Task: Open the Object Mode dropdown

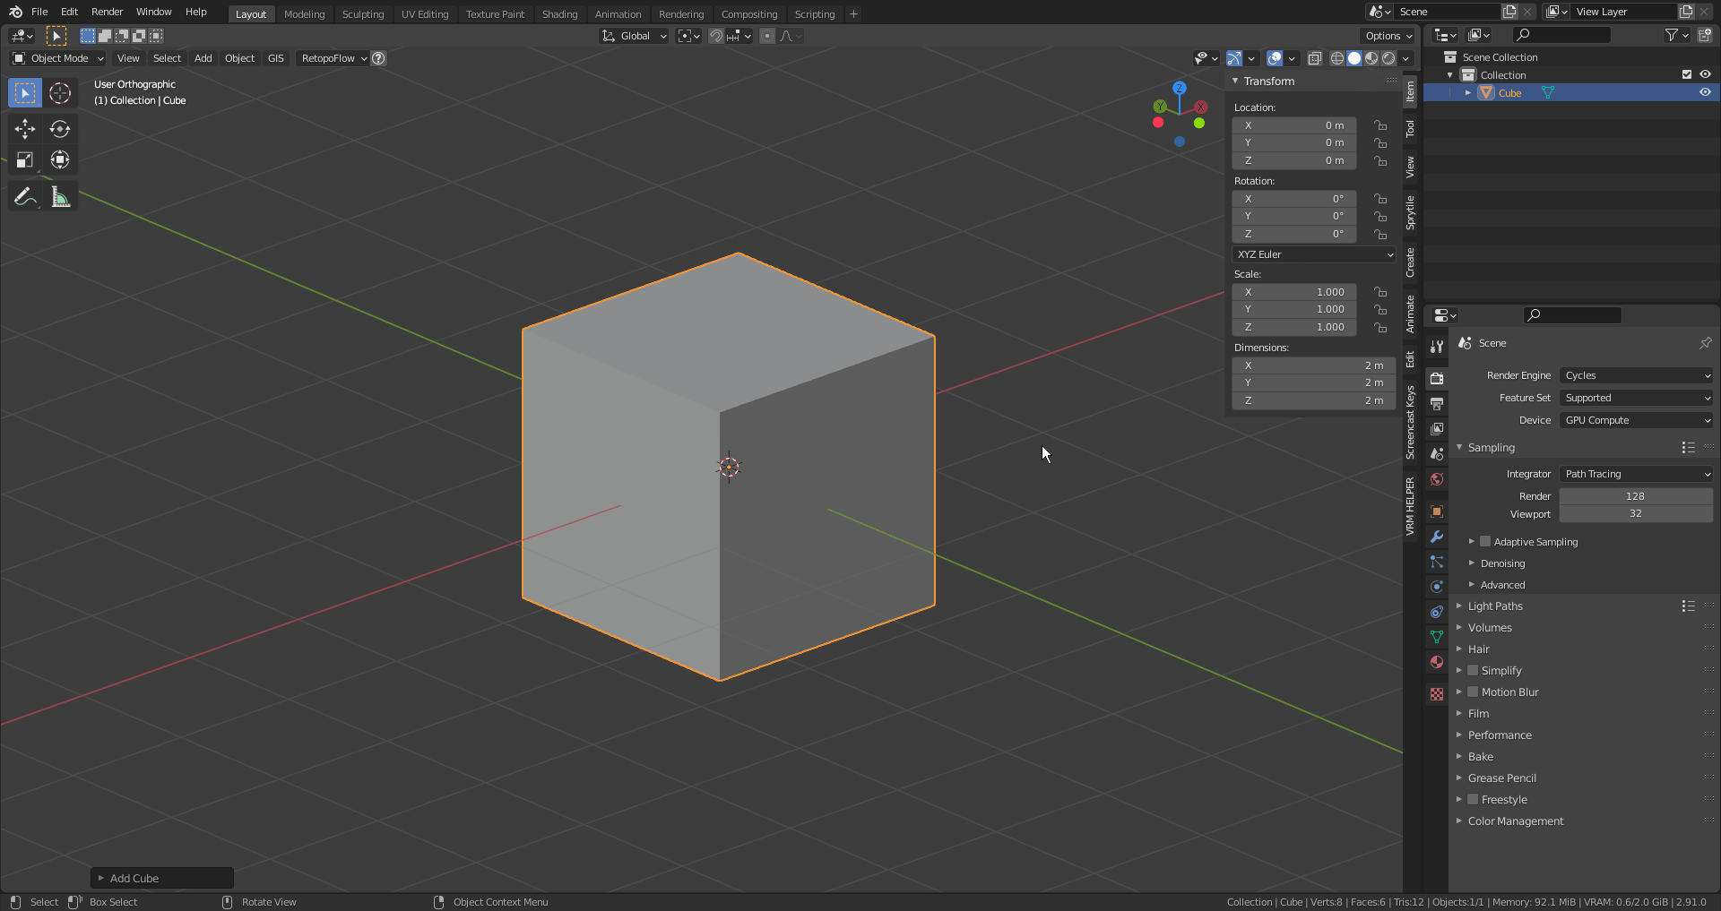Action: point(59,58)
